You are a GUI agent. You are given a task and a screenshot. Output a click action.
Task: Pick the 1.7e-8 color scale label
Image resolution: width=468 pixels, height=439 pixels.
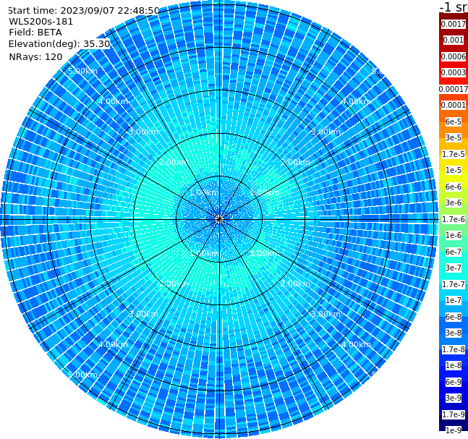[454, 349]
